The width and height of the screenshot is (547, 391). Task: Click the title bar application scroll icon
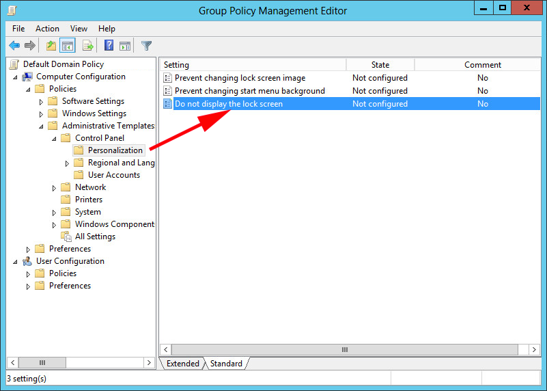pyautogui.click(x=12, y=10)
